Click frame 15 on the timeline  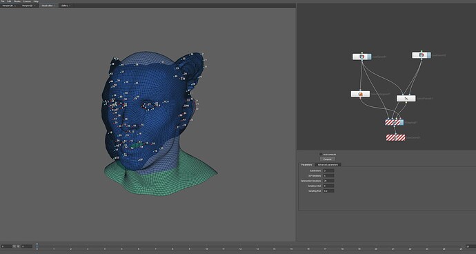[291, 249]
